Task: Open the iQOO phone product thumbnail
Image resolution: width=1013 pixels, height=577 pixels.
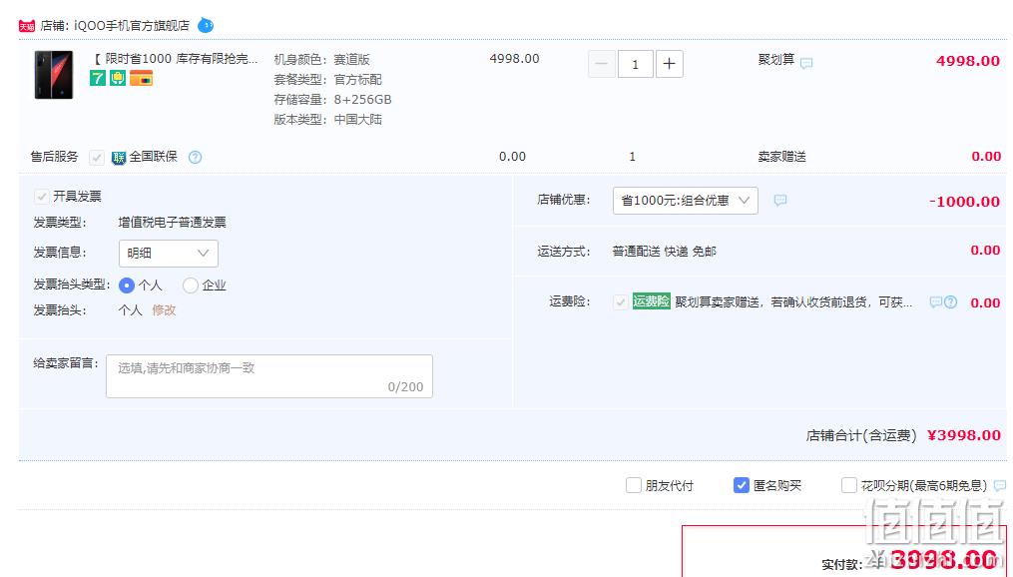Action: 54,75
